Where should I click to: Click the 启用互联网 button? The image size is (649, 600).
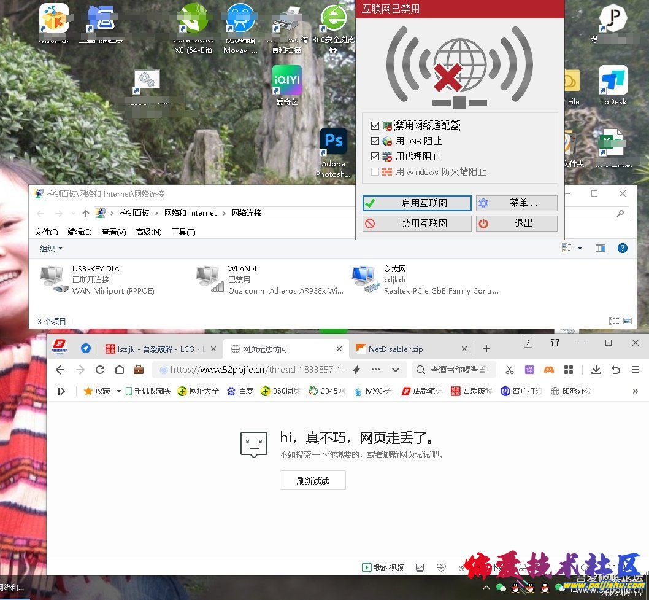[x=417, y=203]
